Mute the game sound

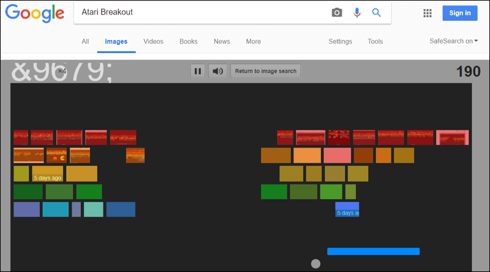tap(217, 71)
